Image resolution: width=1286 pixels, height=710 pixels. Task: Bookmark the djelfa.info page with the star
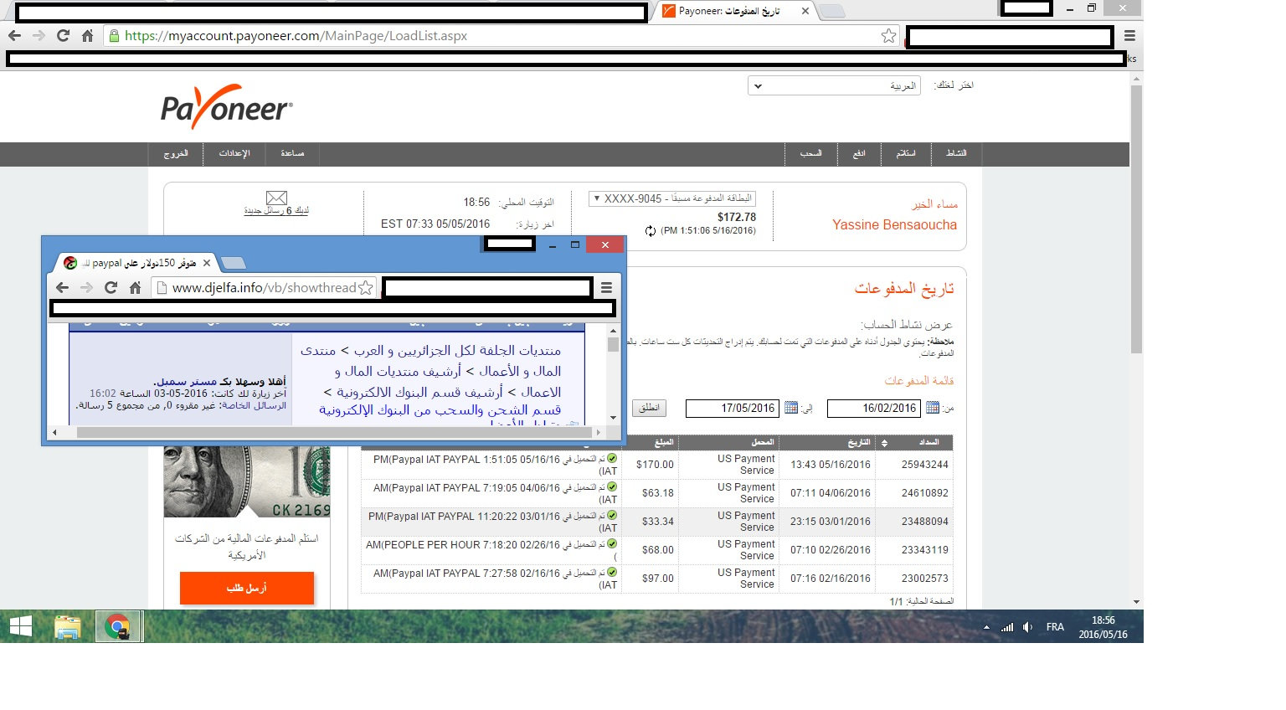pos(366,288)
